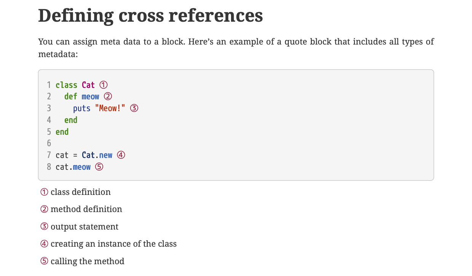Click line number 4 in the code gutter
Image resolution: width=472 pixels, height=276 pixels.
[x=49, y=120]
